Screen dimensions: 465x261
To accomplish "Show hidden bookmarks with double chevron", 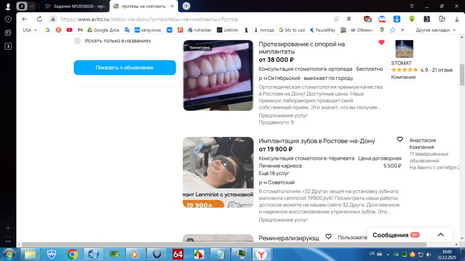I will (403, 30).
